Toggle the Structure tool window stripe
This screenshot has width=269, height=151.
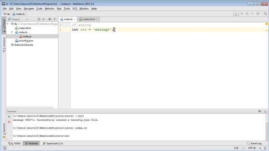[4, 45]
